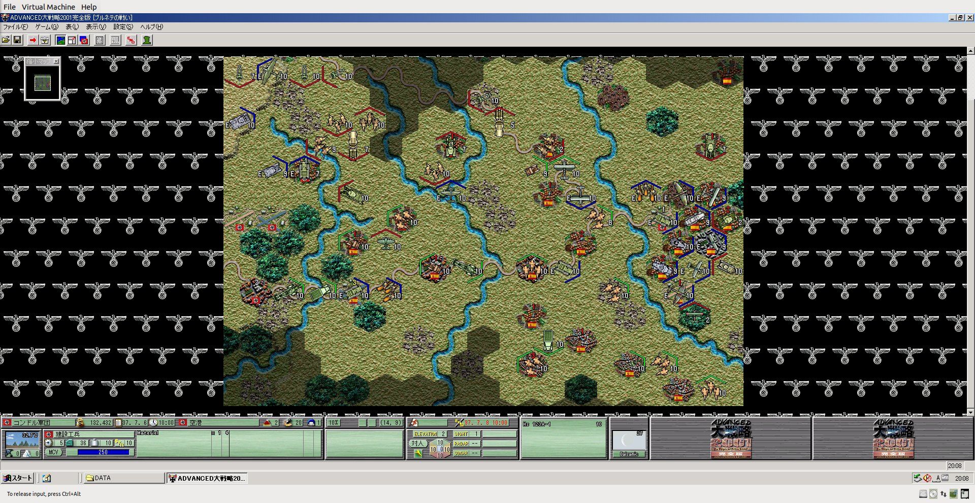Click the clock icon beside 10:00
This screenshot has height=503, width=975.
[153, 422]
